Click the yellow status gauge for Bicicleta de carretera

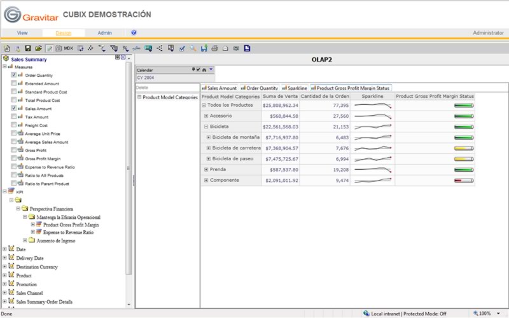coord(464,148)
